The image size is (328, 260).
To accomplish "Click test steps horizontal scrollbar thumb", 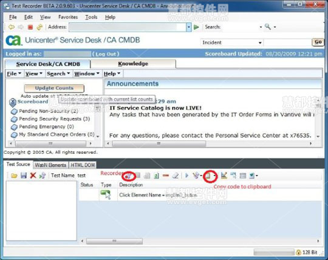I will tap(114, 241).
